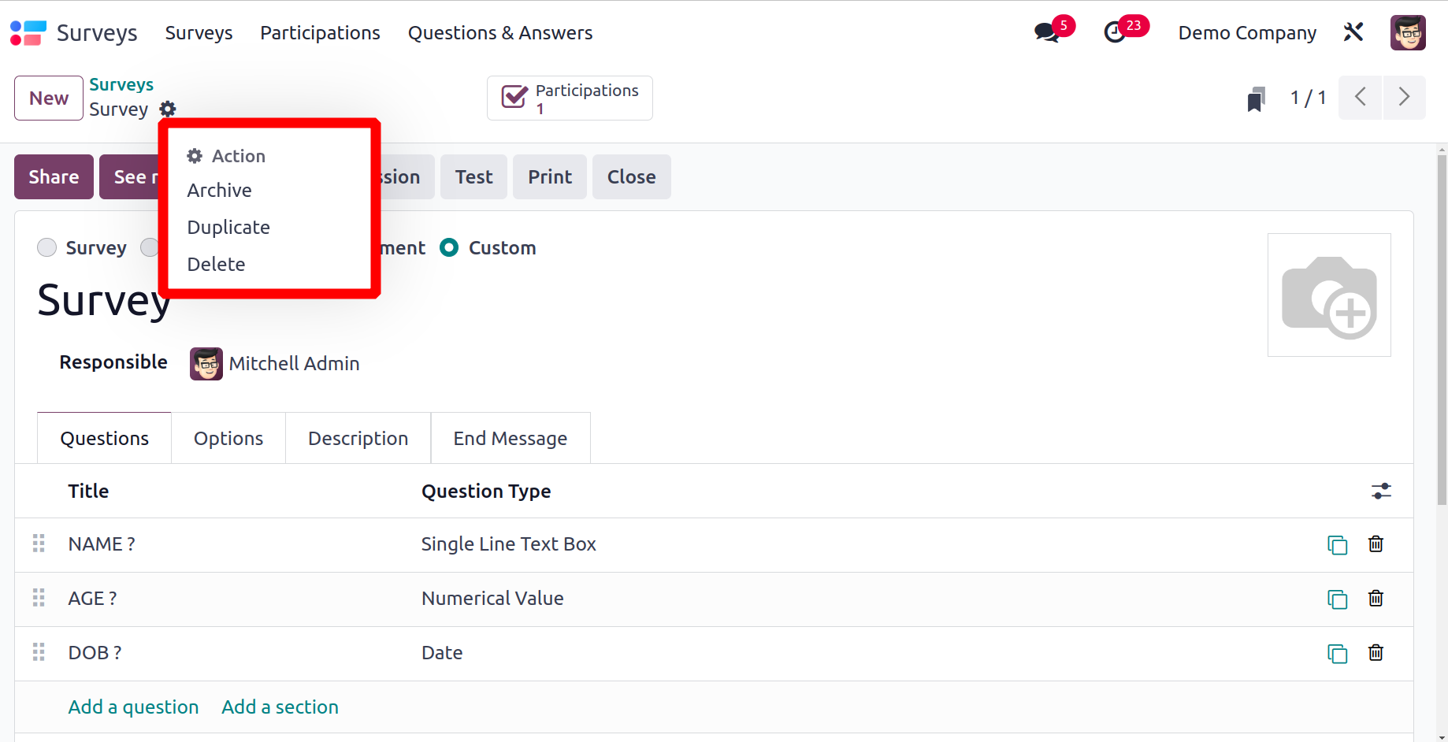Open the activities clock icon

(x=1115, y=33)
